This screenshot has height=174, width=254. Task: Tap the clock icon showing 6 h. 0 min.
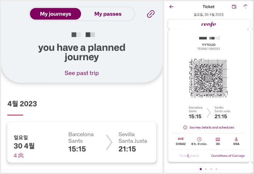pyautogui.click(x=199, y=139)
